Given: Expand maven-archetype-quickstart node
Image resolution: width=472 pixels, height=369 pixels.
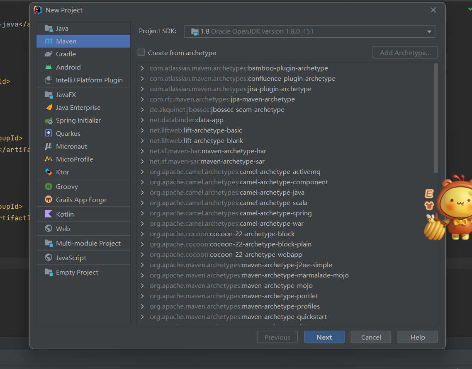Looking at the screenshot, I should point(142,317).
